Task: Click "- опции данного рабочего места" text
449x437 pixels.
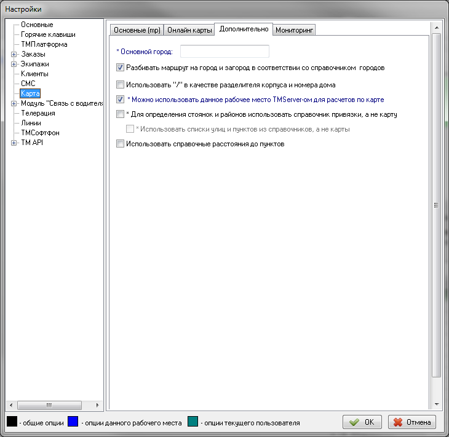Action: 132,423
